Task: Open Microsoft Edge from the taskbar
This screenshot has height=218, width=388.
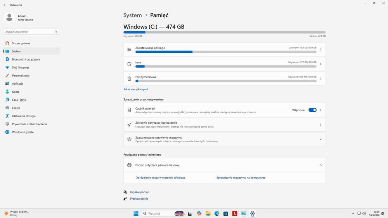Action: pos(217,213)
